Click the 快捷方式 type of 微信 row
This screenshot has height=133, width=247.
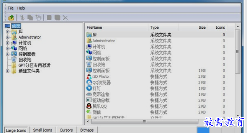pyautogui.click(x=158, y=112)
